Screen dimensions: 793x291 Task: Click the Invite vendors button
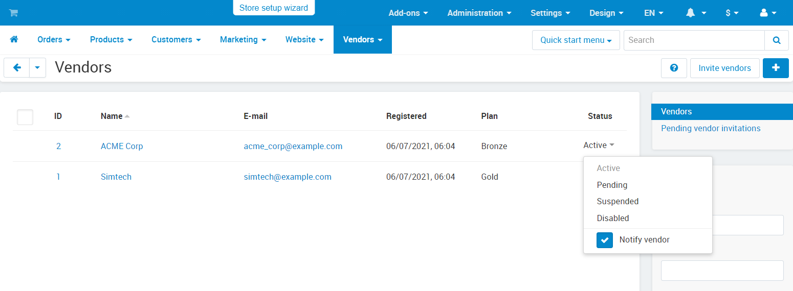point(724,68)
